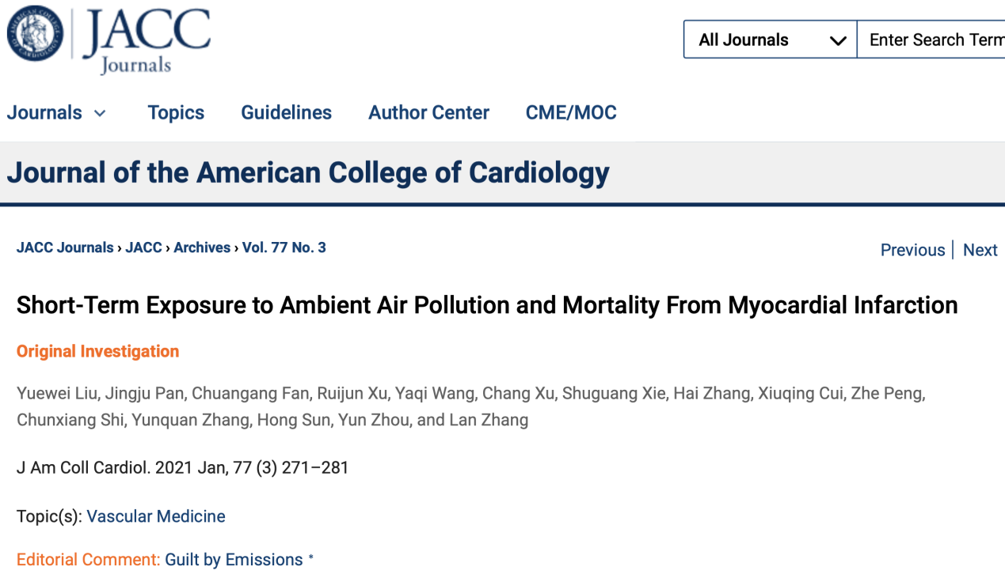
Task: Open the Vascular Medicine topic link
Action: click(156, 516)
